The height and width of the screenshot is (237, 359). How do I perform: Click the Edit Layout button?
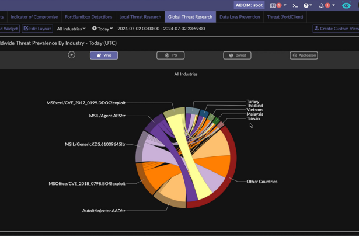coord(37,29)
